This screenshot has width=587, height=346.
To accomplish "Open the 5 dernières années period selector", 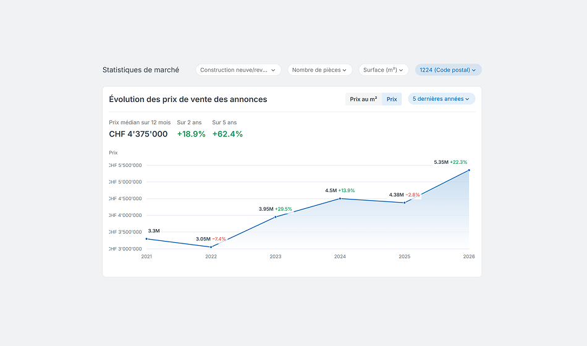I will [441, 99].
